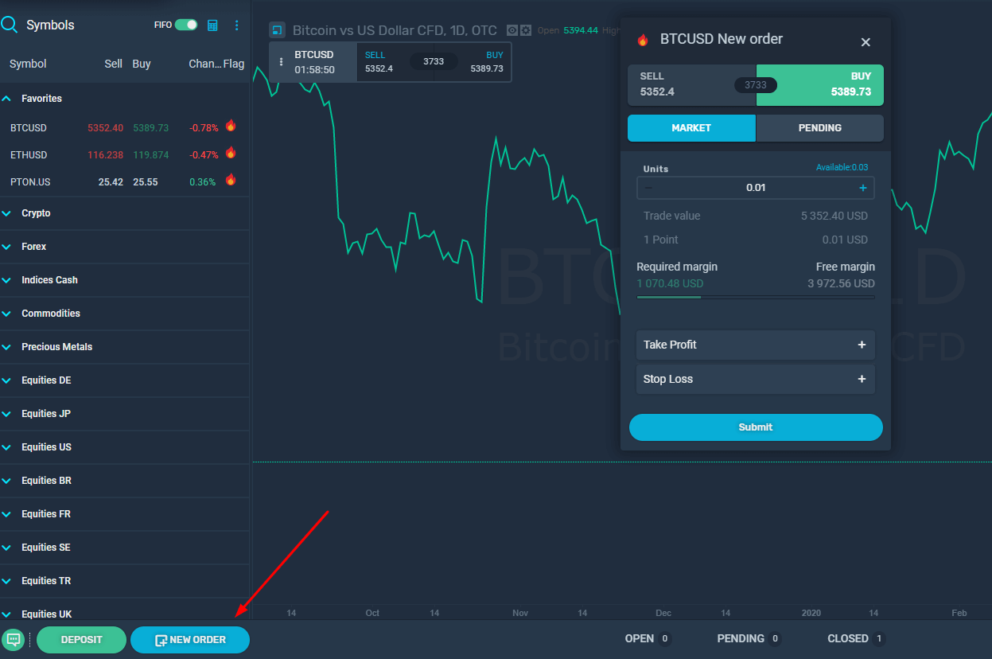Click the BTCUSD flame flag icon in Favorites

231,126
